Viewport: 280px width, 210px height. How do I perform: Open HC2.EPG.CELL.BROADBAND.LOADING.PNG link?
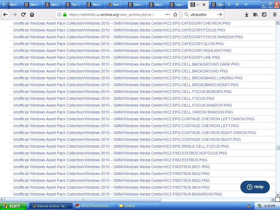pyautogui.click(x=128, y=78)
